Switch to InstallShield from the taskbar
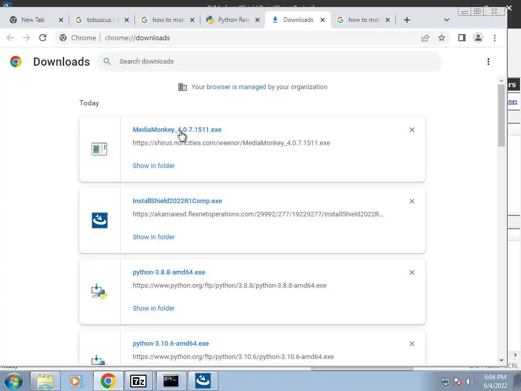Viewport: 521px width, 391px height. [x=202, y=381]
